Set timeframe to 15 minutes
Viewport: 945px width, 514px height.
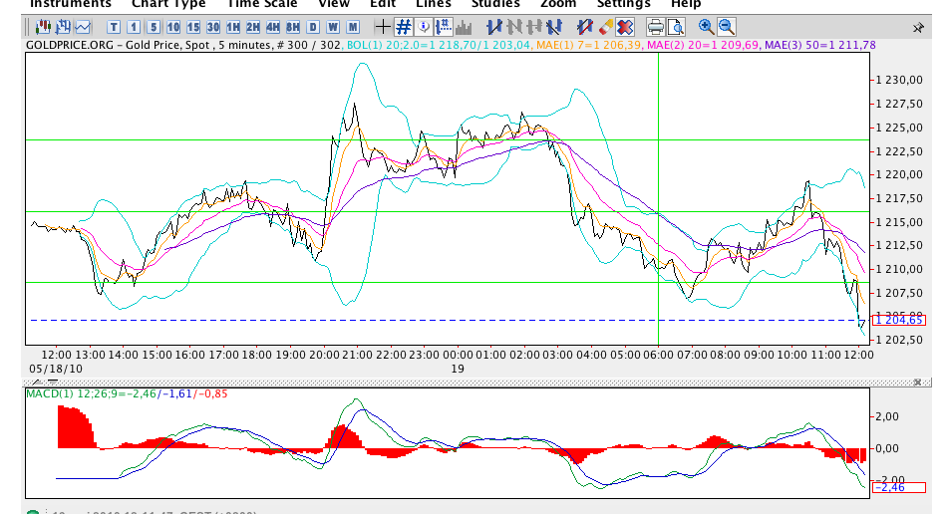193,27
